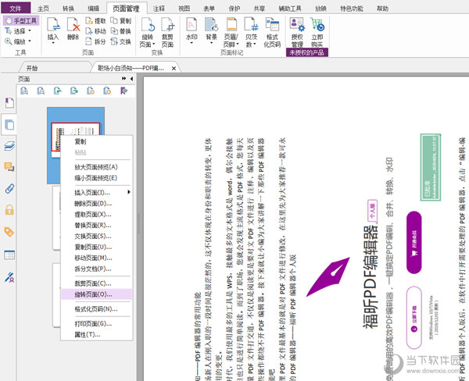Open the File (文件) button
This screenshot has height=381, width=469.
pos(15,7)
